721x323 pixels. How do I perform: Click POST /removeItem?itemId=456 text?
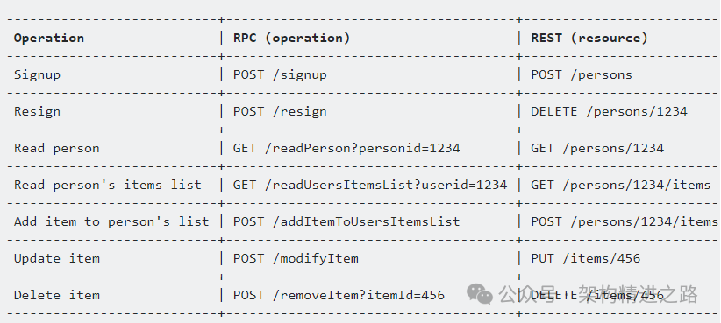339,295
